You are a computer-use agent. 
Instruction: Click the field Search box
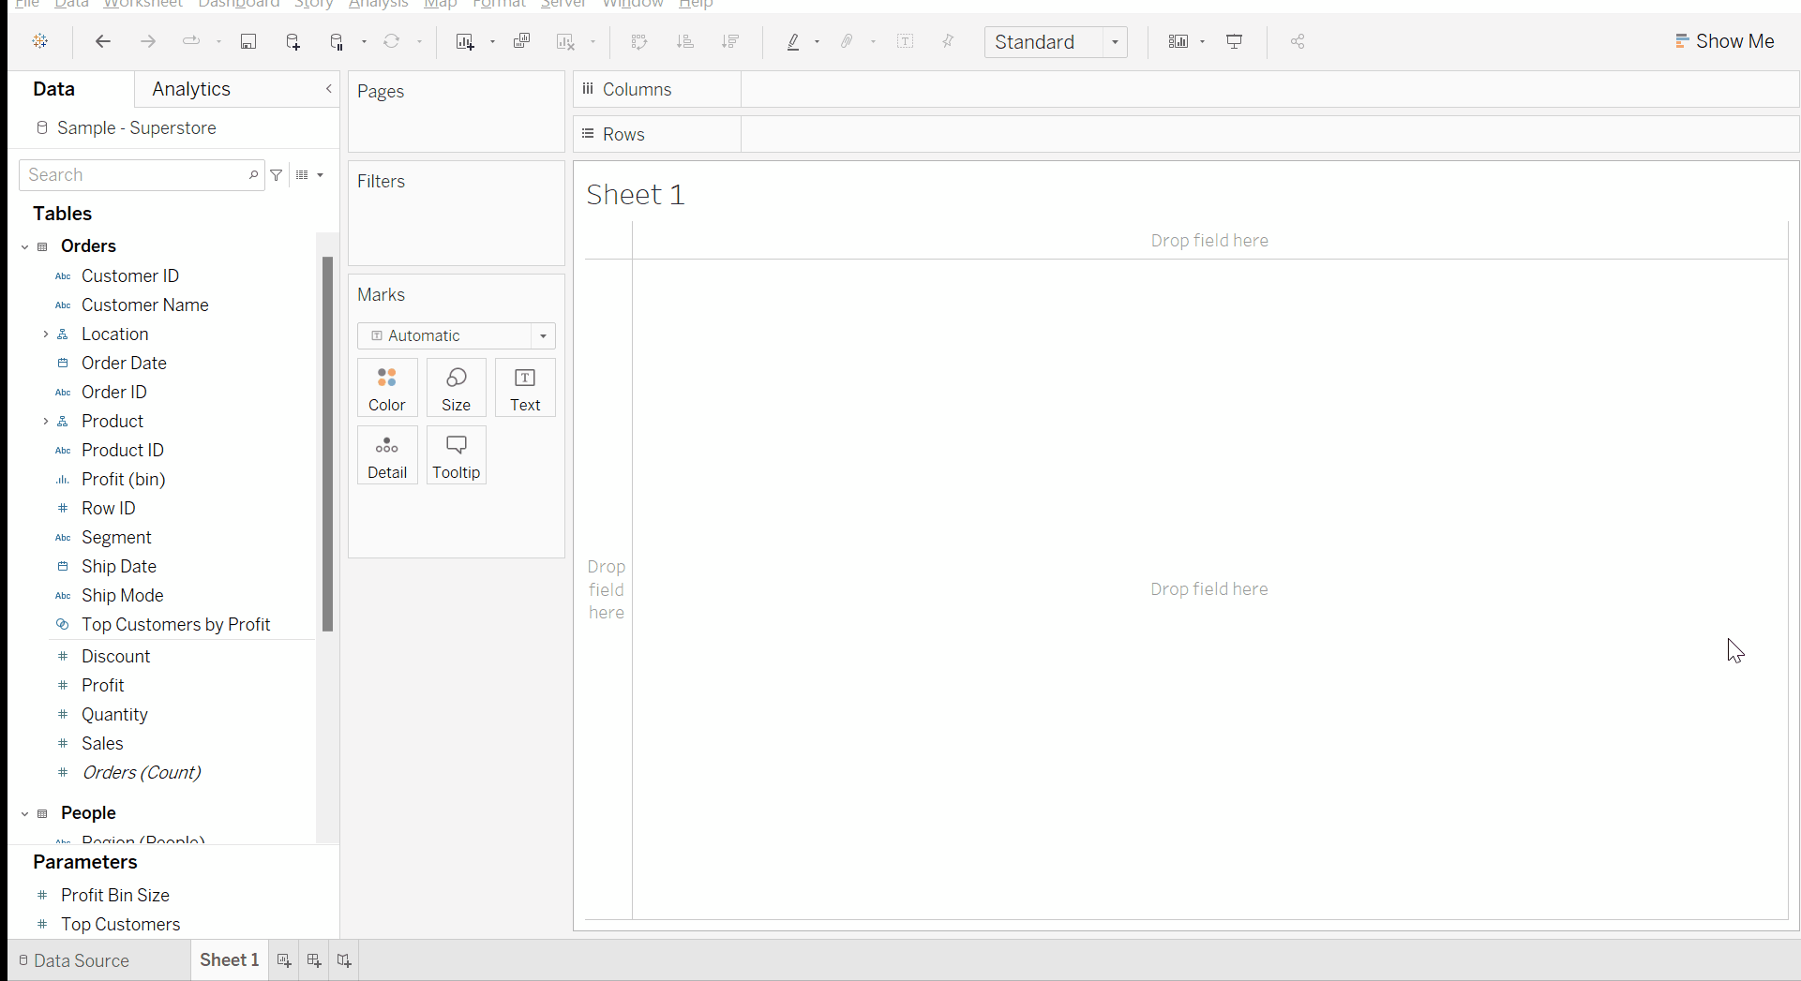tap(136, 175)
